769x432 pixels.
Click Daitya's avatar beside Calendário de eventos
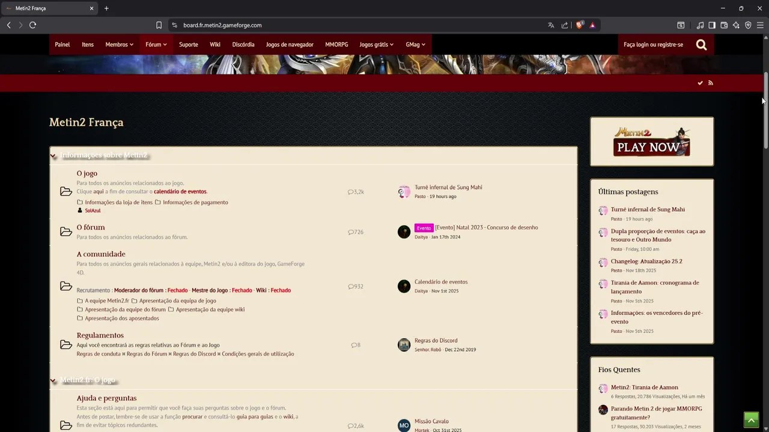[x=404, y=286]
